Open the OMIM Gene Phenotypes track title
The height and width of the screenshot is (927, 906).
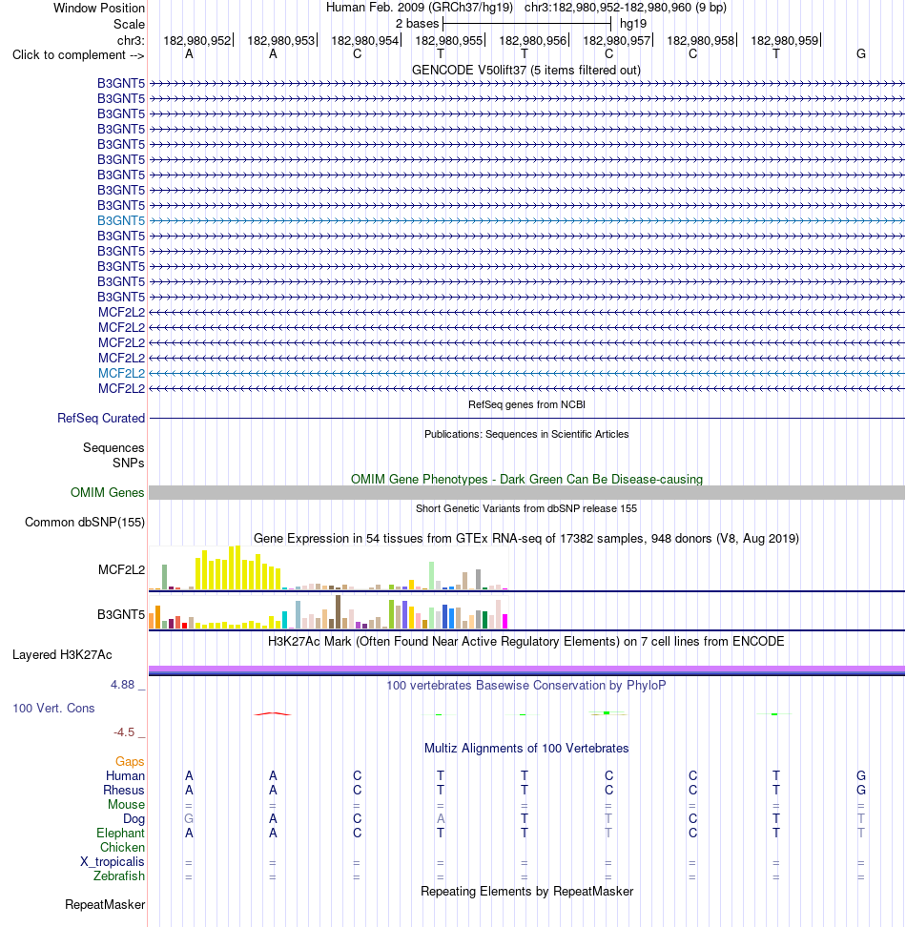click(x=526, y=479)
